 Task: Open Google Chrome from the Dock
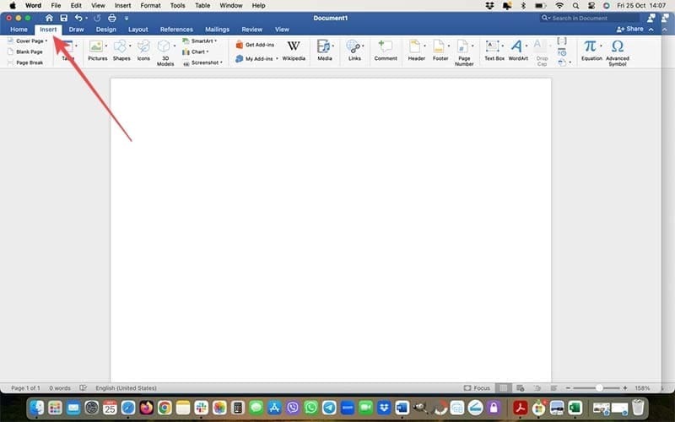[x=165, y=408]
